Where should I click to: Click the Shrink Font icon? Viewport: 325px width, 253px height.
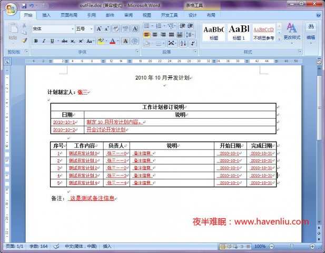(x=107, y=29)
